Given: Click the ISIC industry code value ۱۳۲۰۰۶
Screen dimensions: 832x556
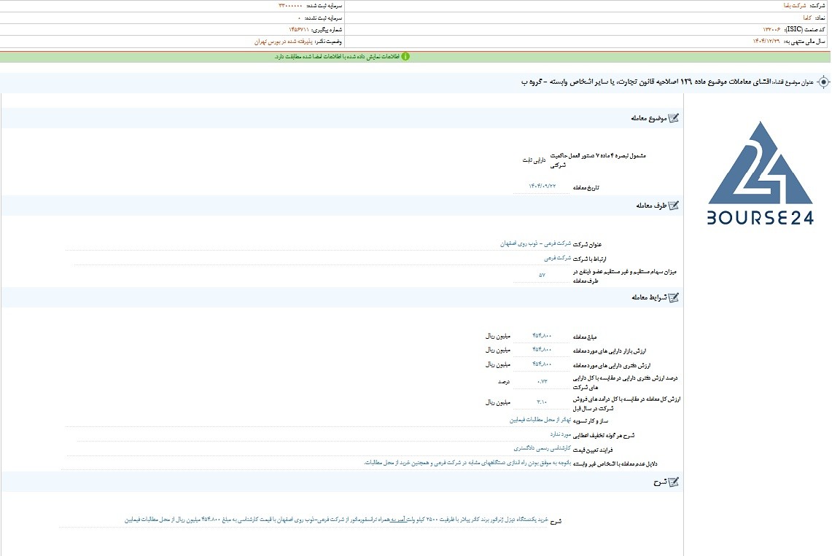Looking at the screenshot, I should coord(771,30).
